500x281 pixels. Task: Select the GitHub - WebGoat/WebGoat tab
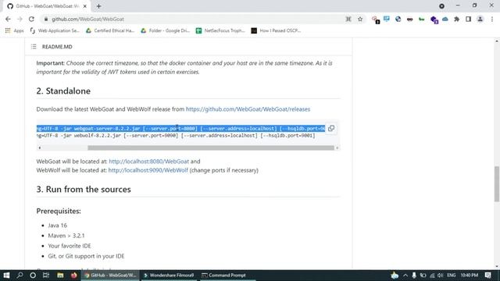coord(48,6)
